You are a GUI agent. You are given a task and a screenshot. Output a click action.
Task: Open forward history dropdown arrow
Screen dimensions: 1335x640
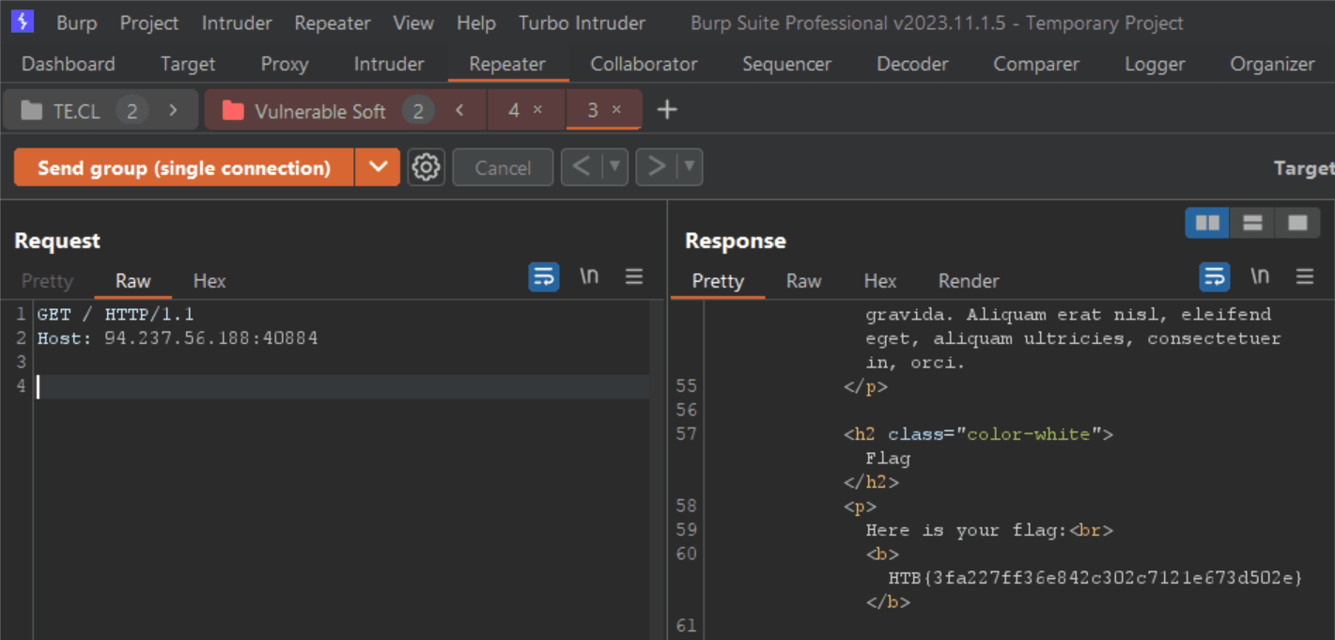coord(690,167)
